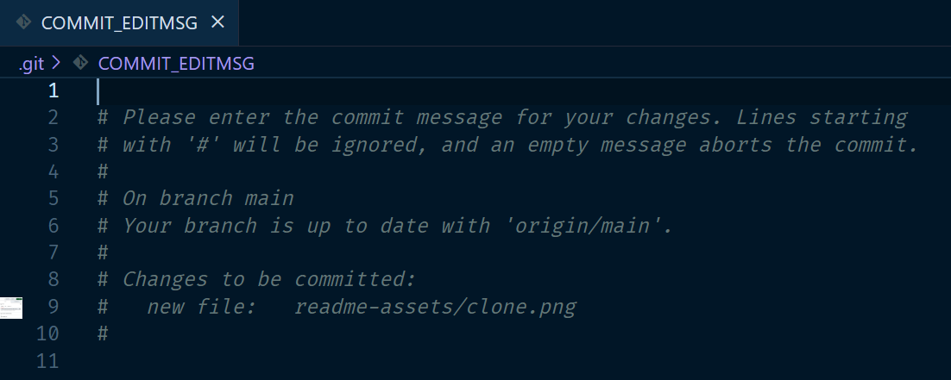Click the git icon in the tab
Screen dimensions: 951x380
coord(23,22)
